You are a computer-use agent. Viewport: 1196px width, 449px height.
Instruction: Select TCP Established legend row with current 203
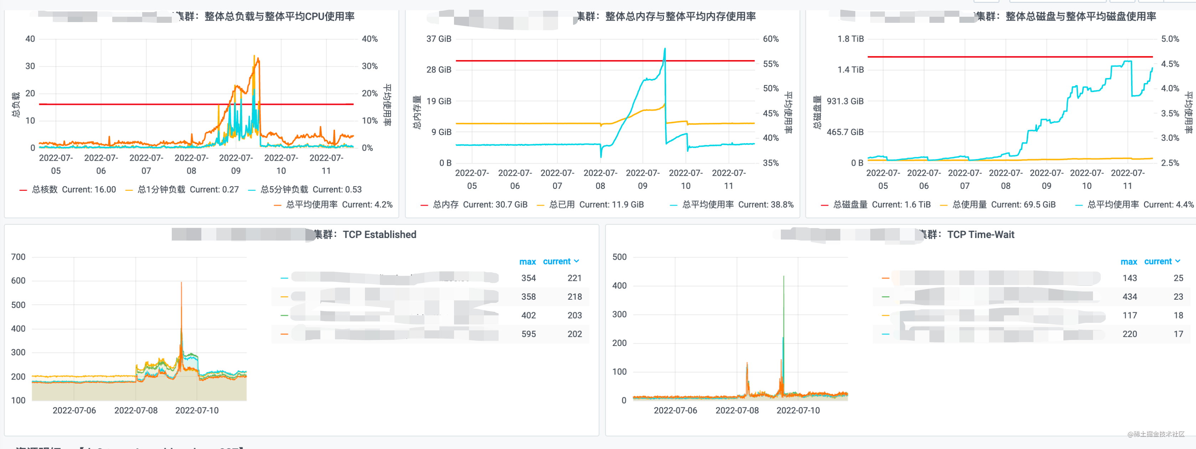pyautogui.click(x=431, y=315)
